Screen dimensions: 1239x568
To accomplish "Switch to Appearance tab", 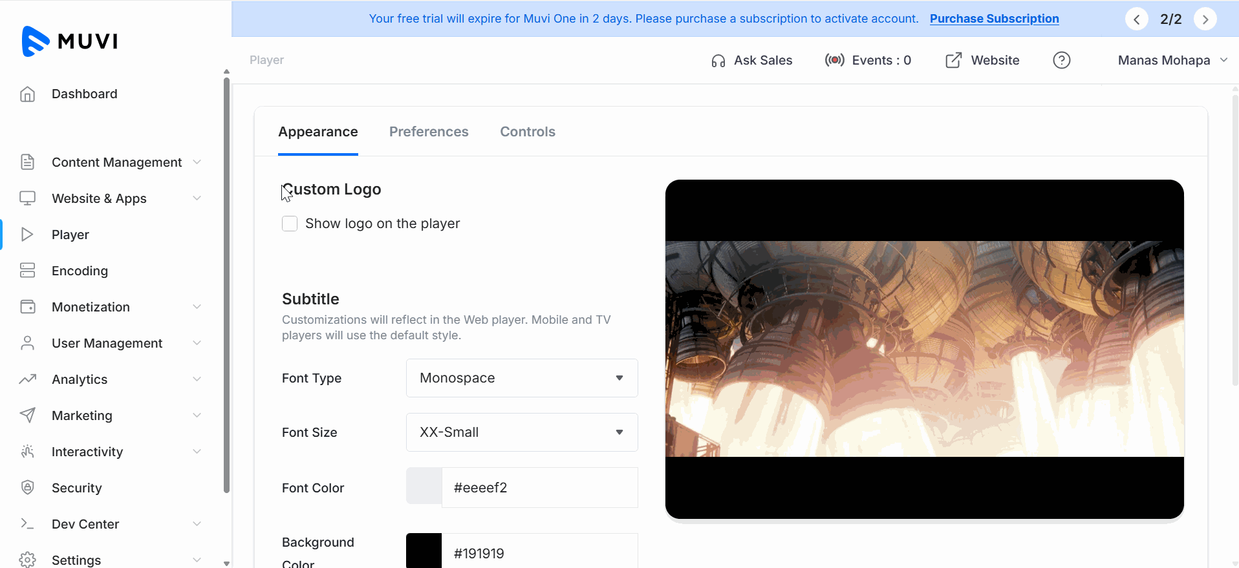I will [x=318, y=132].
